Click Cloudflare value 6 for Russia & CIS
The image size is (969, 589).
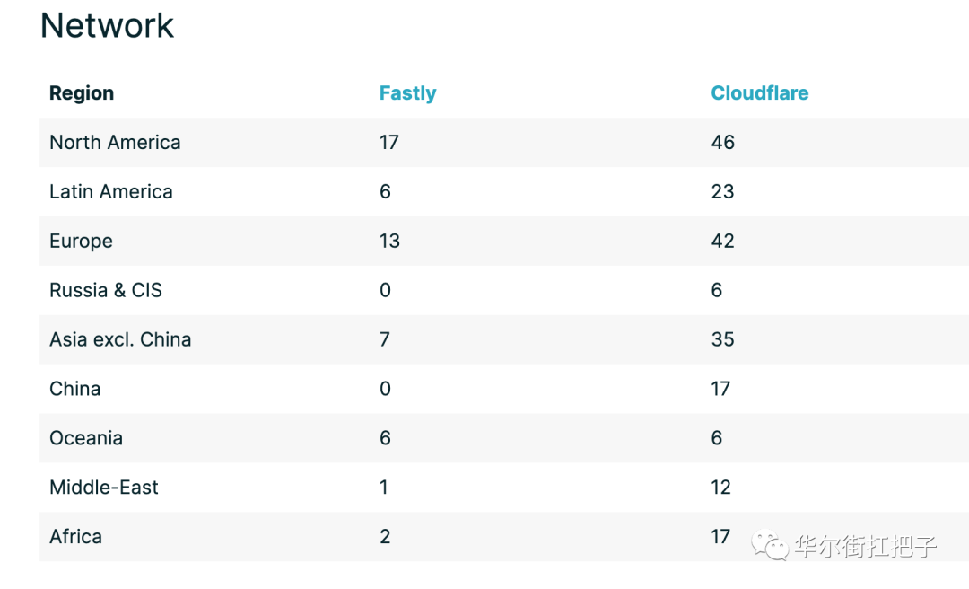[x=717, y=290]
